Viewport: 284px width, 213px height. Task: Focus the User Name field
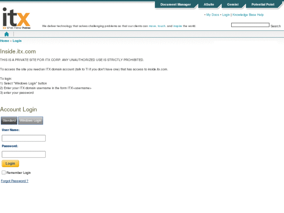click(x=24, y=138)
